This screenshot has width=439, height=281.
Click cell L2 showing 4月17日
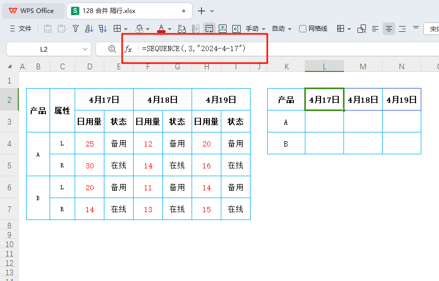click(325, 100)
